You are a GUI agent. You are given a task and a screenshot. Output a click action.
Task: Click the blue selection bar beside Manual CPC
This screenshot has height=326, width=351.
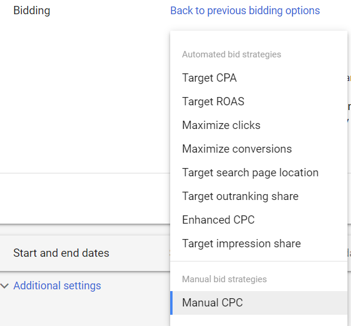click(171, 303)
